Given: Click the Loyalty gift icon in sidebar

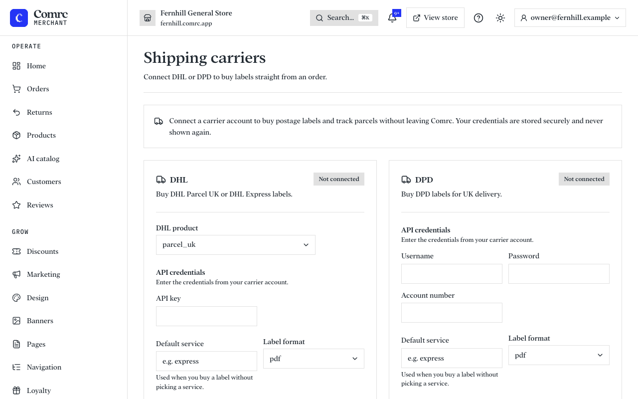Looking at the screenshot, I should pos(16,391).
